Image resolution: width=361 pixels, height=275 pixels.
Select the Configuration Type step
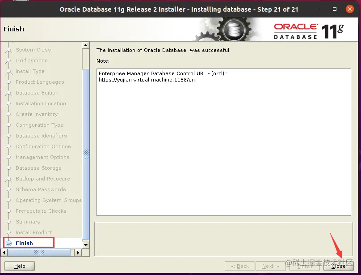point(39,125)
